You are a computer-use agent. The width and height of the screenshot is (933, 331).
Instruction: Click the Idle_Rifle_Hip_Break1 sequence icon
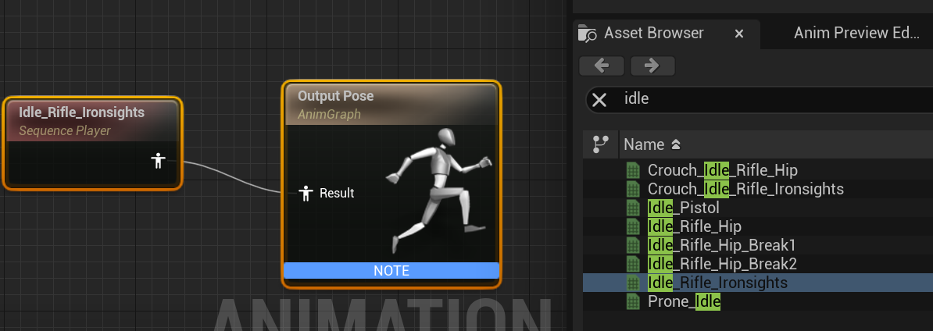633,245
